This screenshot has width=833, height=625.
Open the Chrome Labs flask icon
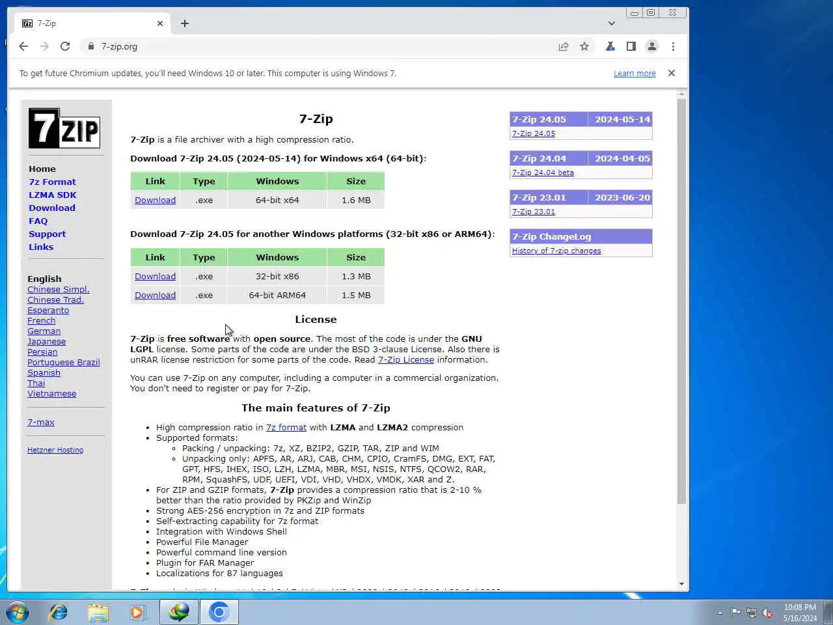point(610,46)
